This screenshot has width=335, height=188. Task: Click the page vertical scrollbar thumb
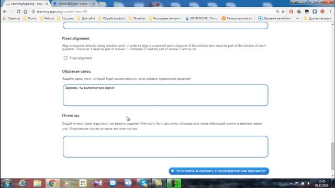point(333,156)
